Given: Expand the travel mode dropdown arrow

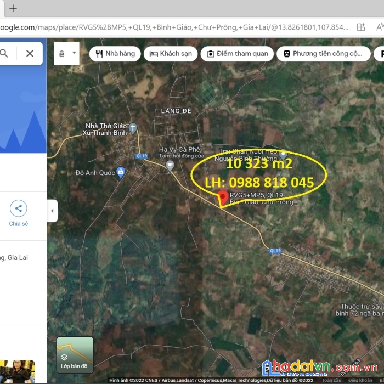Looking at the screenshot, I should 75,53.
